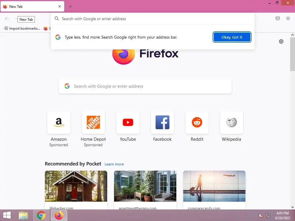The width and height of the screenshot is (295, 221).
Task: Open the YouTube shortcut tile
Action: (128, 123)
